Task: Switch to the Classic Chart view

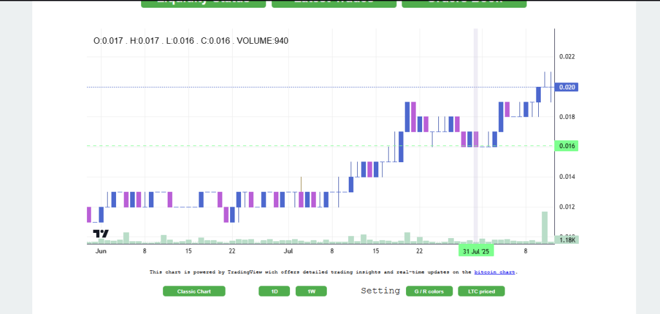Action: 195,291
